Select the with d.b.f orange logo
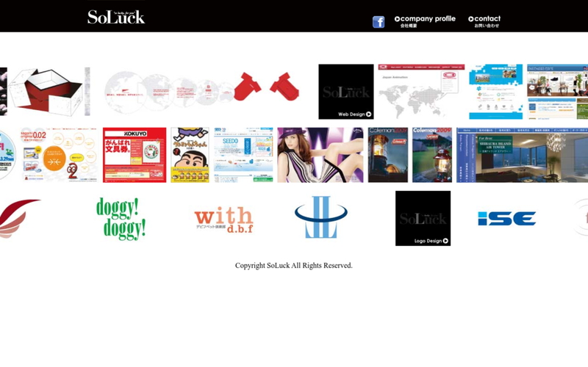Viewport: 588px width, 367px height. 224,219
